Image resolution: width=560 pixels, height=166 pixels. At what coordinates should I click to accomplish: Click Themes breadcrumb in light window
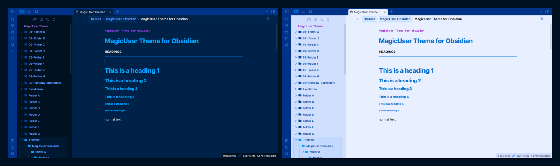tap(369, 19)
